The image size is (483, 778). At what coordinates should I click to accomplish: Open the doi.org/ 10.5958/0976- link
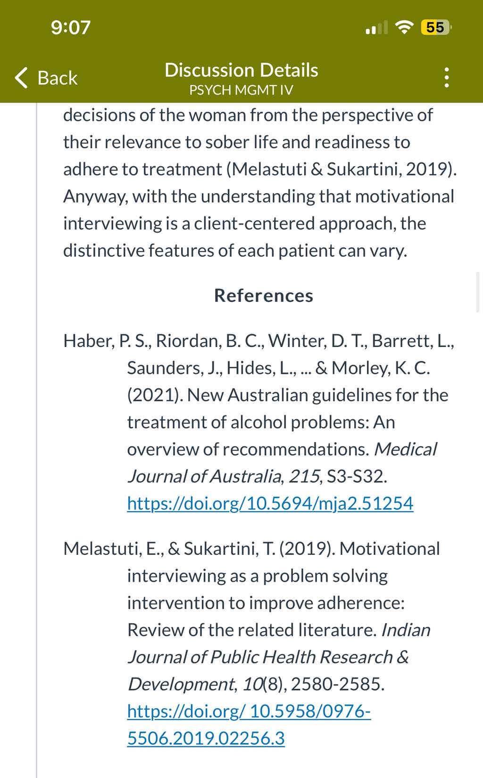coord(249,711)
